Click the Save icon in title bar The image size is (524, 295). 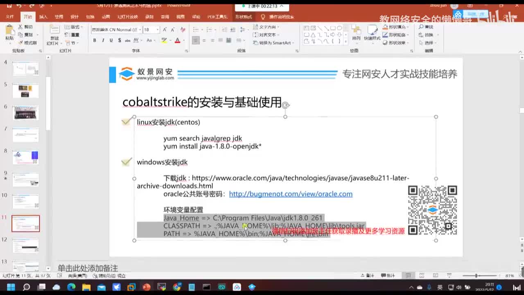(x=9, y=6)
